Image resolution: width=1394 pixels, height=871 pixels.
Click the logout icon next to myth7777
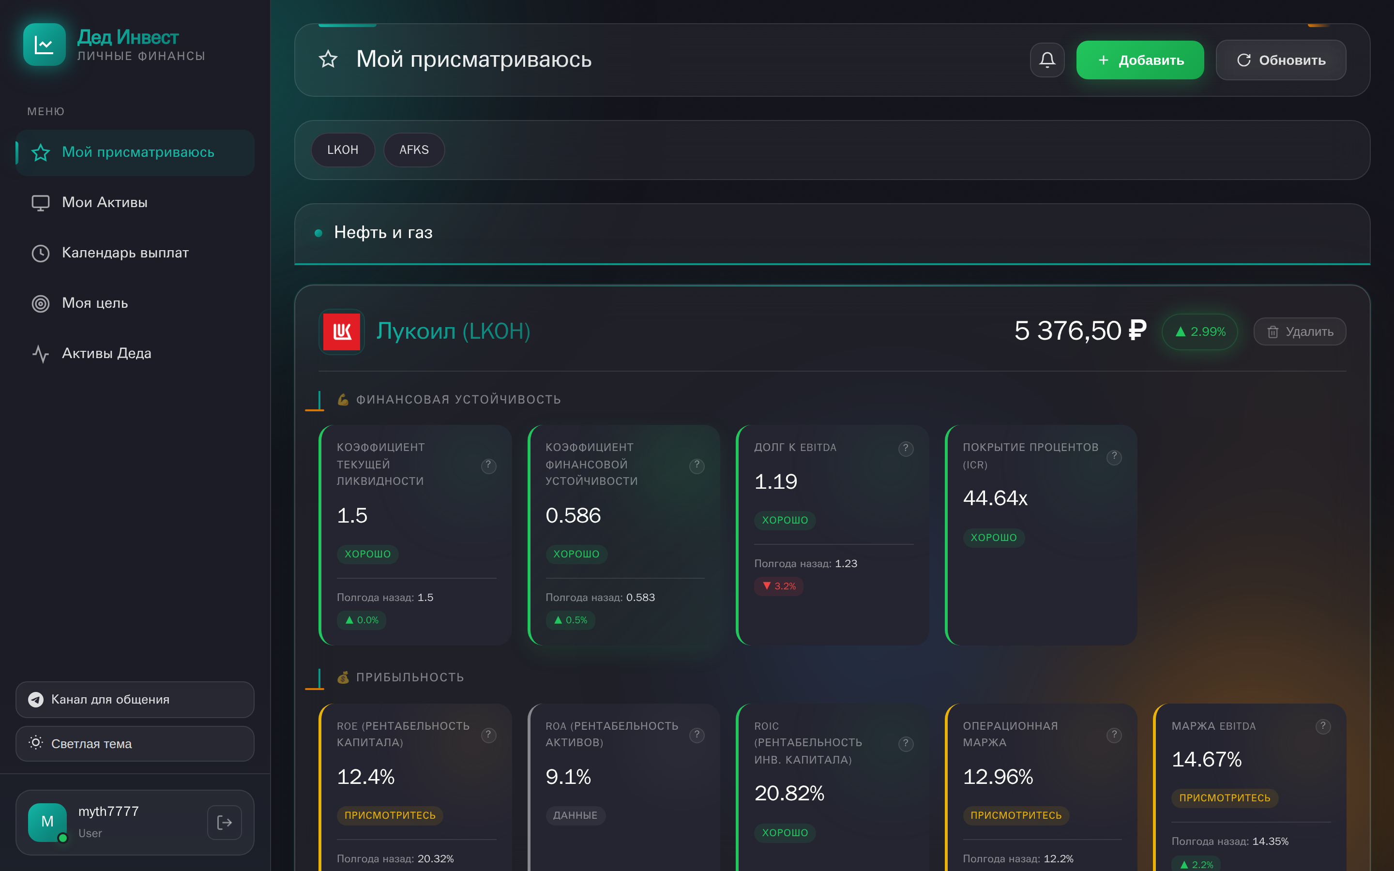point(224,822)
